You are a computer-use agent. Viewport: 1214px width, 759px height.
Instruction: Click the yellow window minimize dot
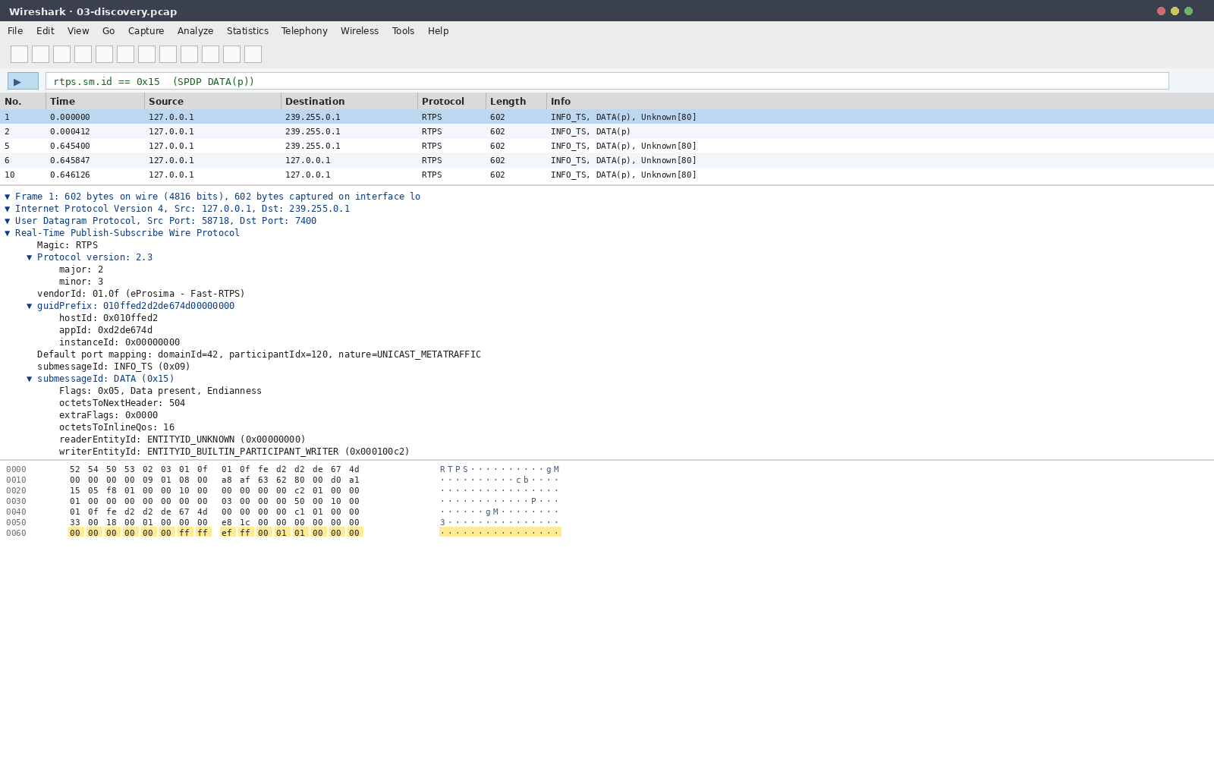point(1175,11)
